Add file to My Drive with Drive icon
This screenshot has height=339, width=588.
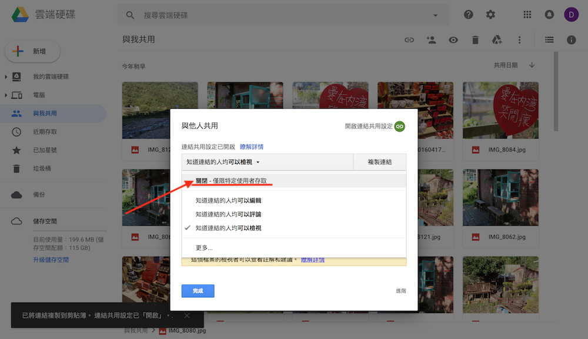[497, 39]
